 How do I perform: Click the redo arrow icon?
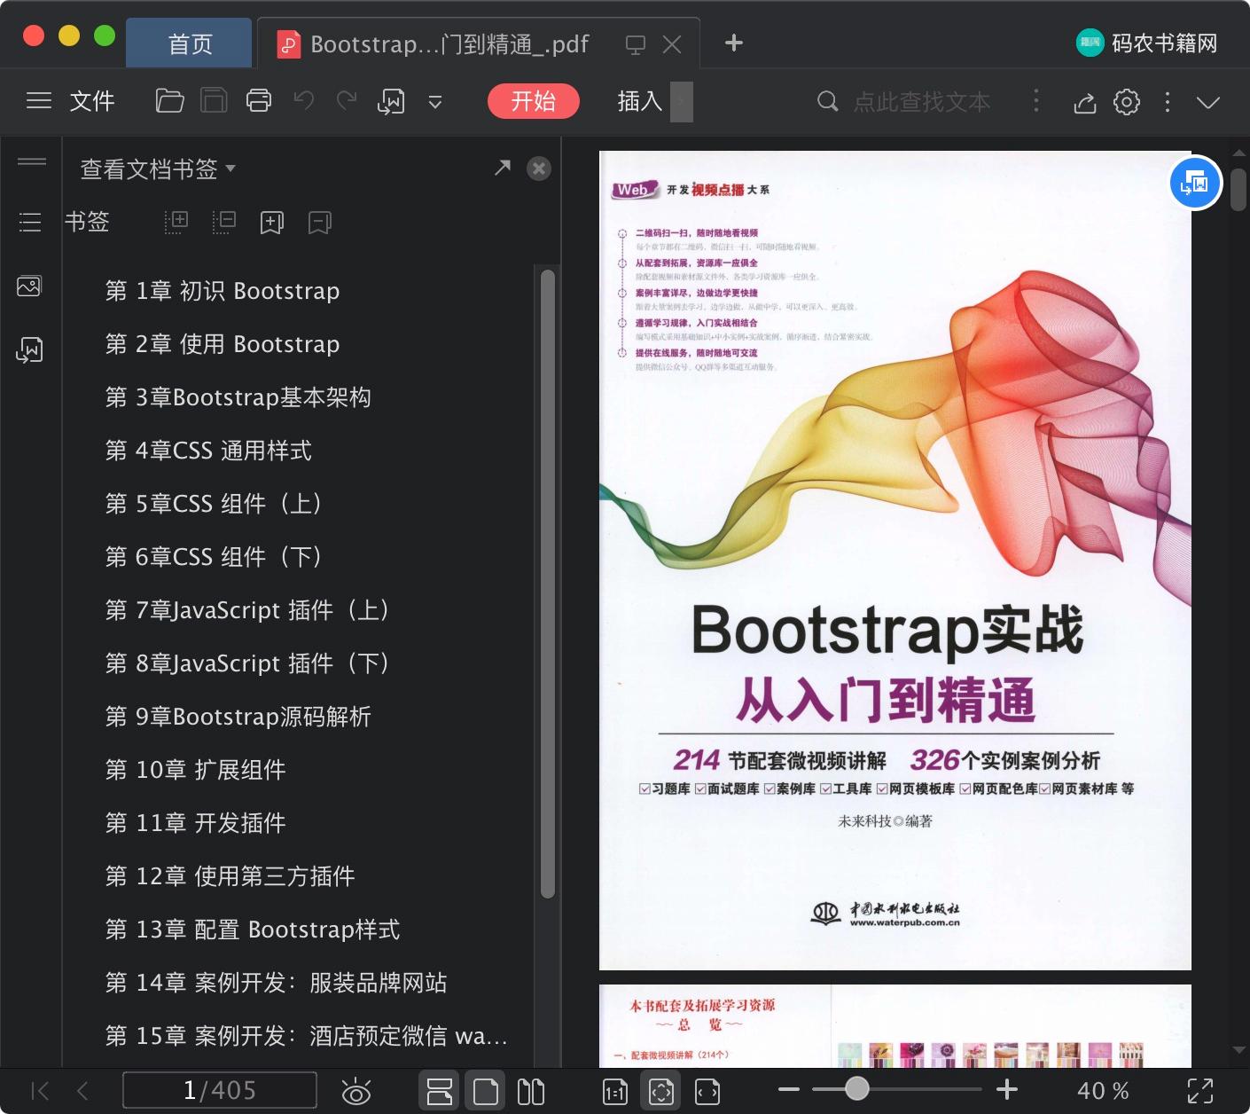point(347,101)
